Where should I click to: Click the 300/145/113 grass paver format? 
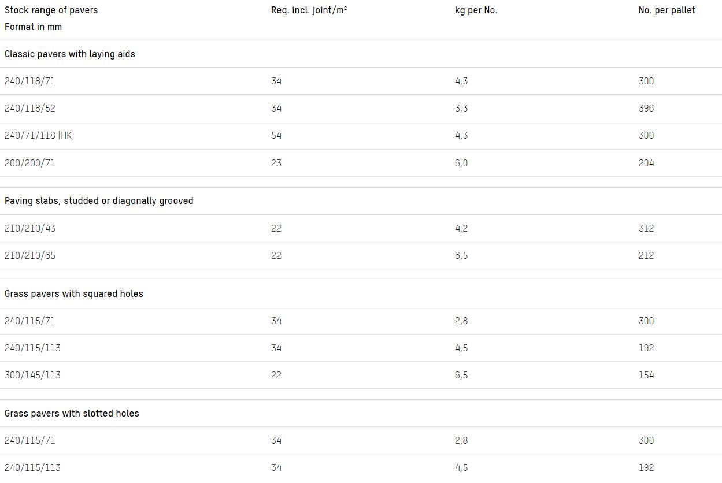tap(32, 375)
